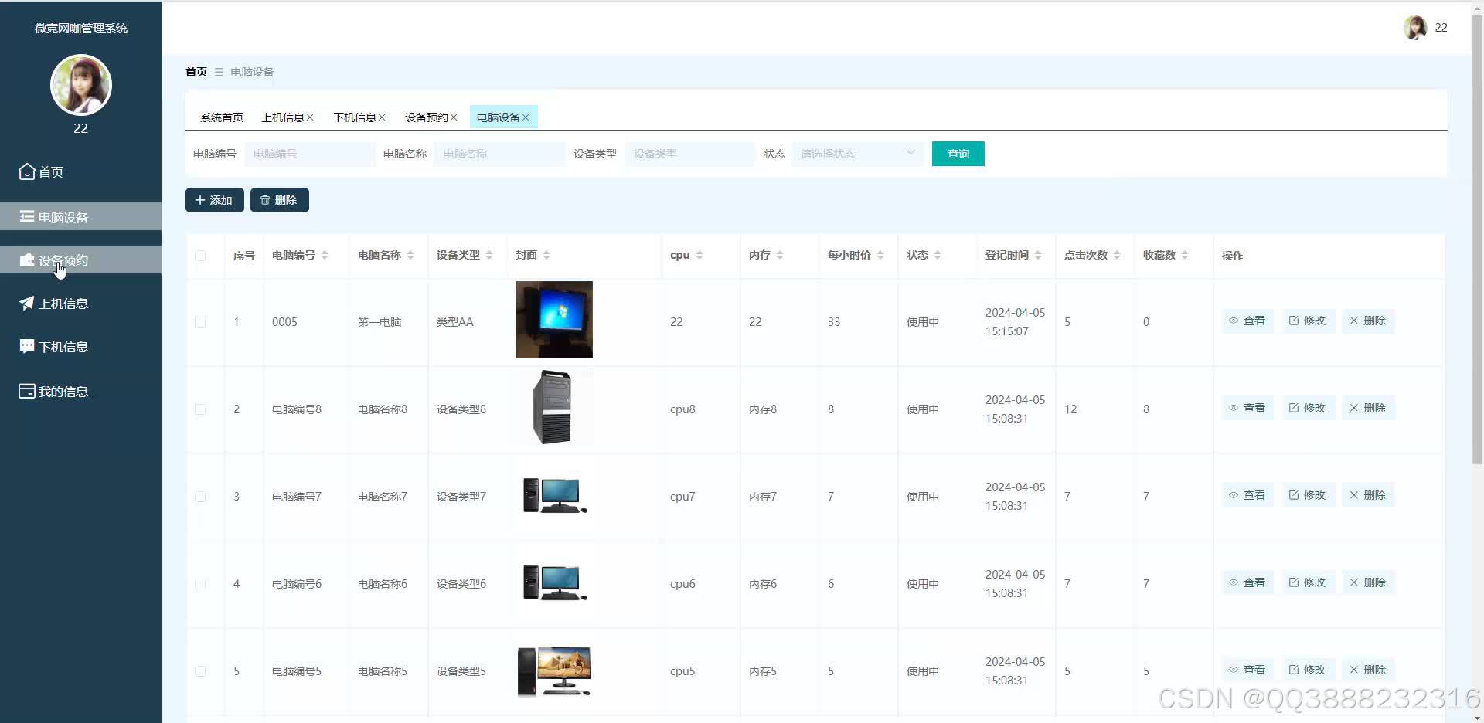Sort by 电脑名称 column
The height and width of the screenshot is (723, 1484).
point(410,255)
